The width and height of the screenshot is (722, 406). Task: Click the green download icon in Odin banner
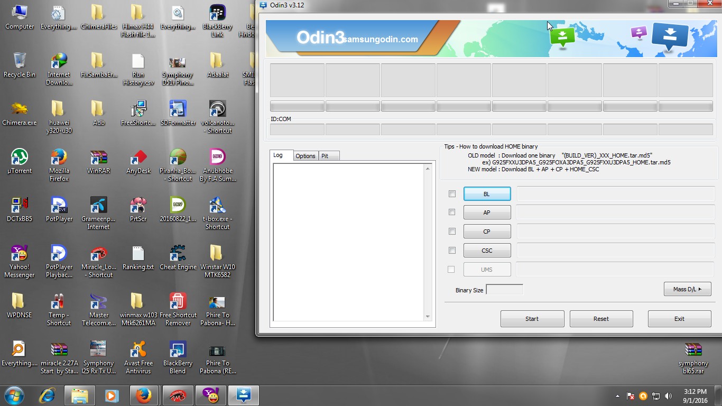point(562,38)
